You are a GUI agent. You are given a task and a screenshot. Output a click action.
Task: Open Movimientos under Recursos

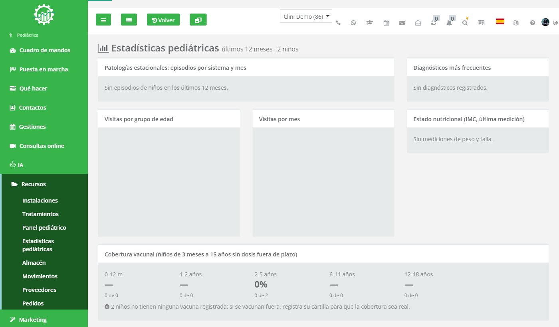coord(40,276)
